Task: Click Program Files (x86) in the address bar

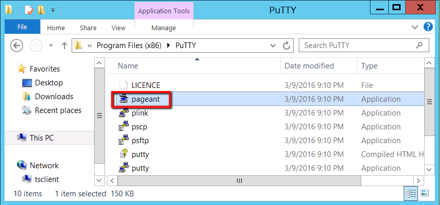Action: pos(129,45)
